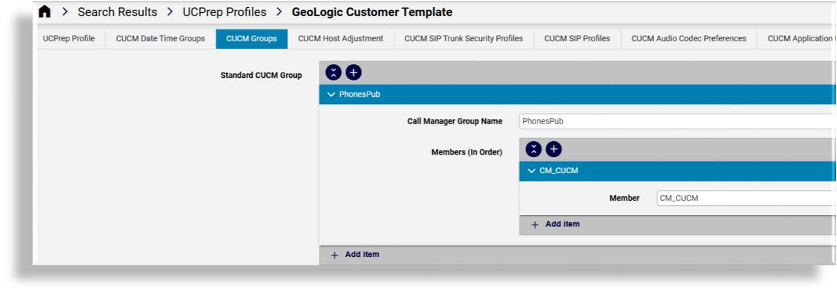Click the Call Manager Group Name field

click(676, 121)
